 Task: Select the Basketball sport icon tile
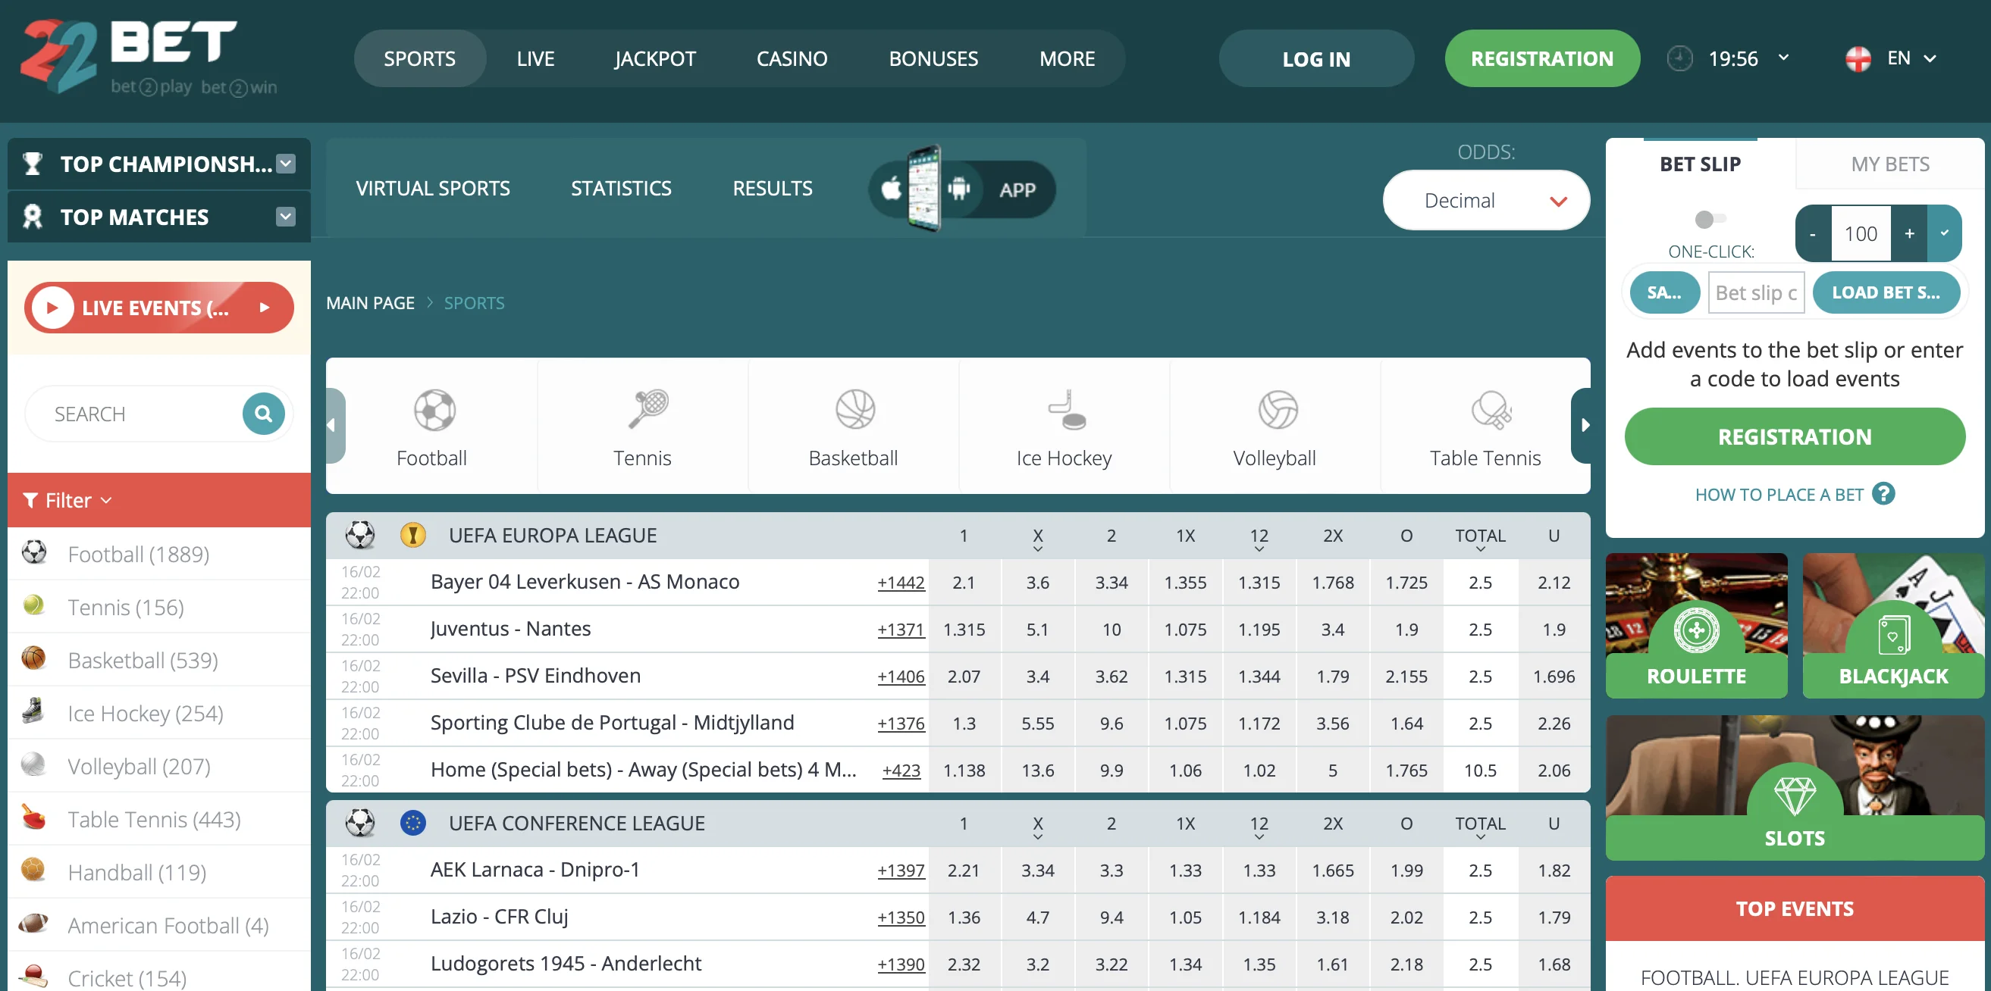853,426
